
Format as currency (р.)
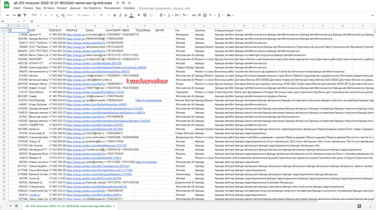(46, 15)
